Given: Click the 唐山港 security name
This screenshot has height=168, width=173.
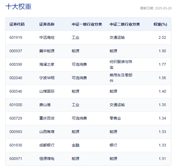Looking at the screenshot, I should 45,105.
